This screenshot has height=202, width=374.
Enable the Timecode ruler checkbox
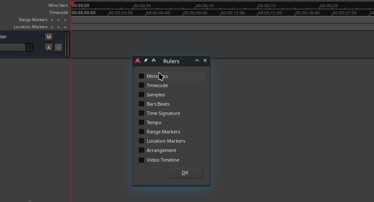point(142,85)
